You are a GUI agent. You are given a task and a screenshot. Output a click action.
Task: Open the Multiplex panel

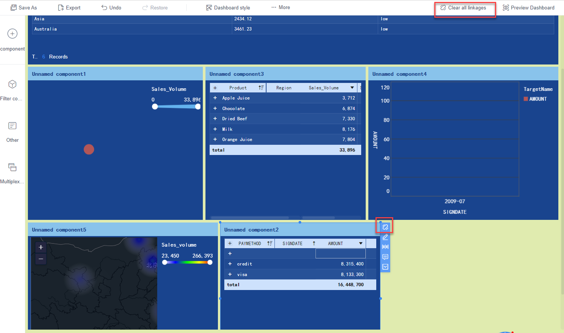12,173
